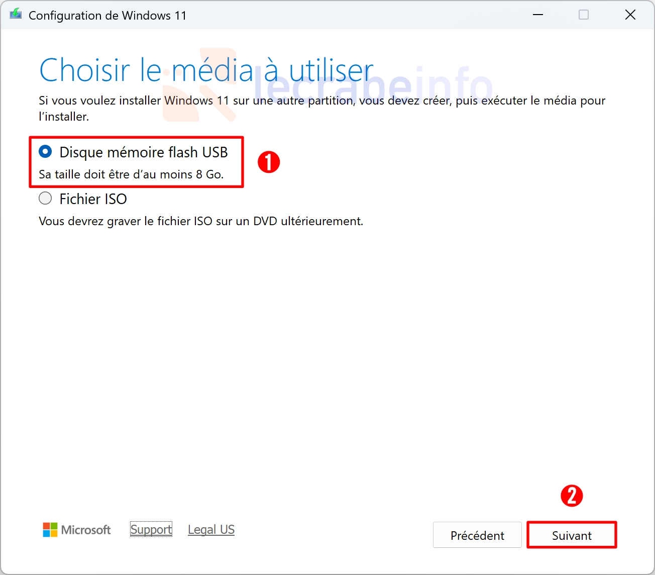Click the Microsoft wordmark text
Screen dimensions: 655x575
pos(86,530)
